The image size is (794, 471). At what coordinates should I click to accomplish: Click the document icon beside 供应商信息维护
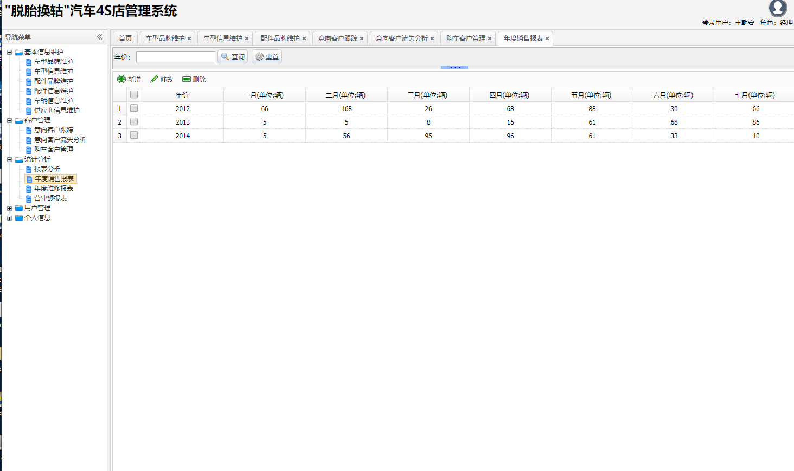click(28, 110)
